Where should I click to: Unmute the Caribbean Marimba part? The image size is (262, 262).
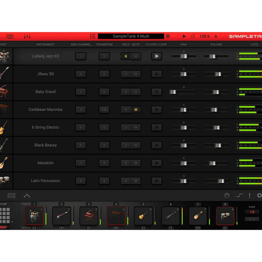(x=136, y=110)
